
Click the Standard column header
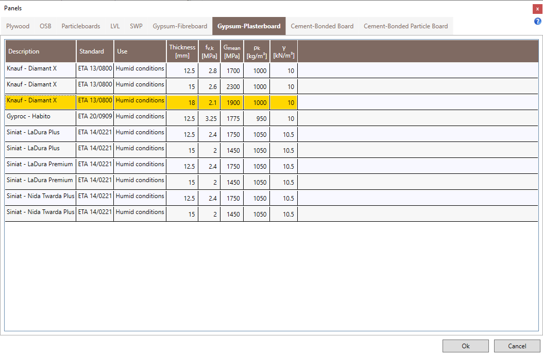95,51
